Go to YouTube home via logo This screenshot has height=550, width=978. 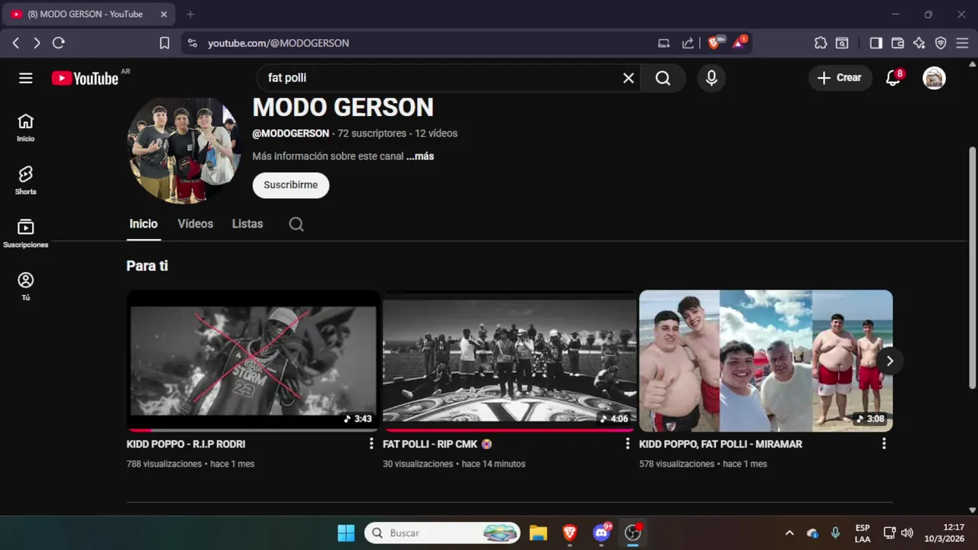(85, 78)
